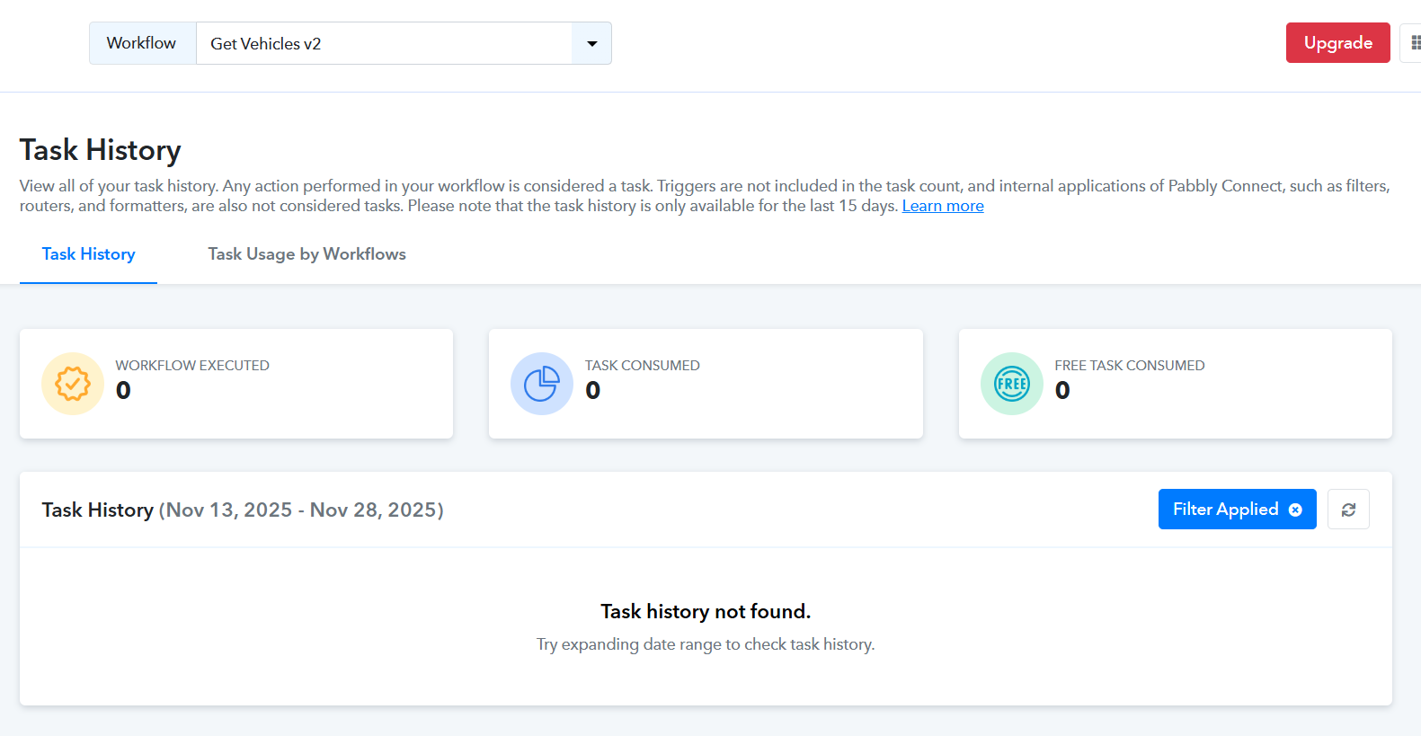The height and width of the screenshot is (736, 1421).
Task: Click the Task Consumed pie chart icon
Action: click(x=542, y=384)
